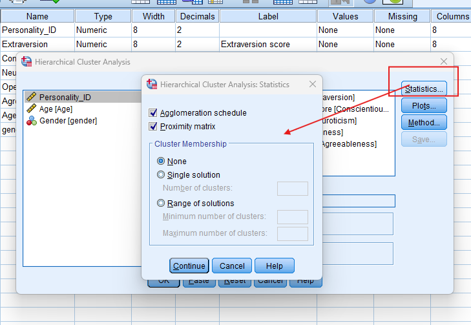Toggle the Proximity matrix checkbox

(x=153, y=127)
